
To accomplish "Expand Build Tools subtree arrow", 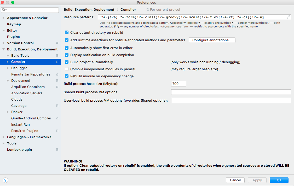I will click(x=8, y=55).
